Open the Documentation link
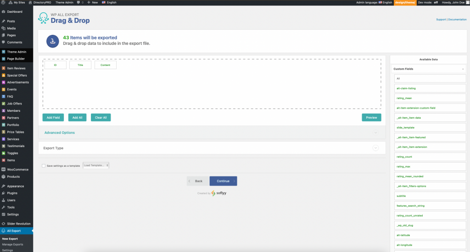470x252 pixels. pos(457,20)
